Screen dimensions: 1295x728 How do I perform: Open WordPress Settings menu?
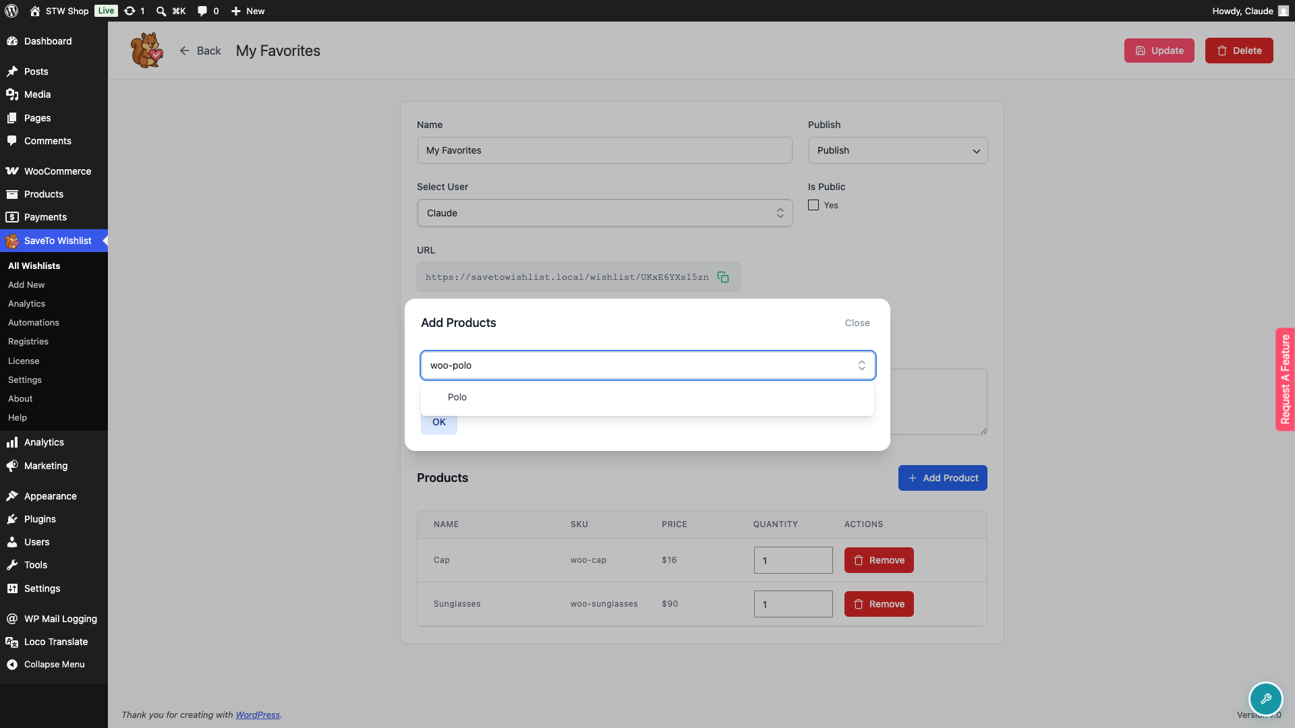(x=54, y=588)
